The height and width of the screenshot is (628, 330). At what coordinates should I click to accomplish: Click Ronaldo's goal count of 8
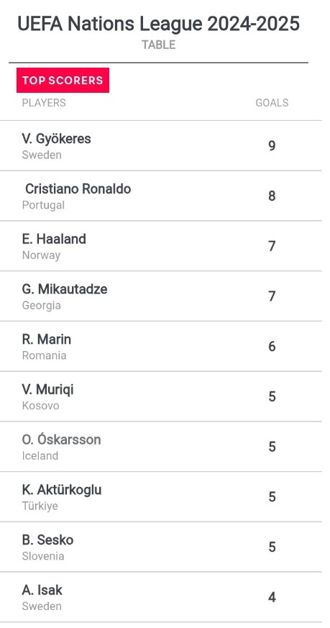[272, 196]
